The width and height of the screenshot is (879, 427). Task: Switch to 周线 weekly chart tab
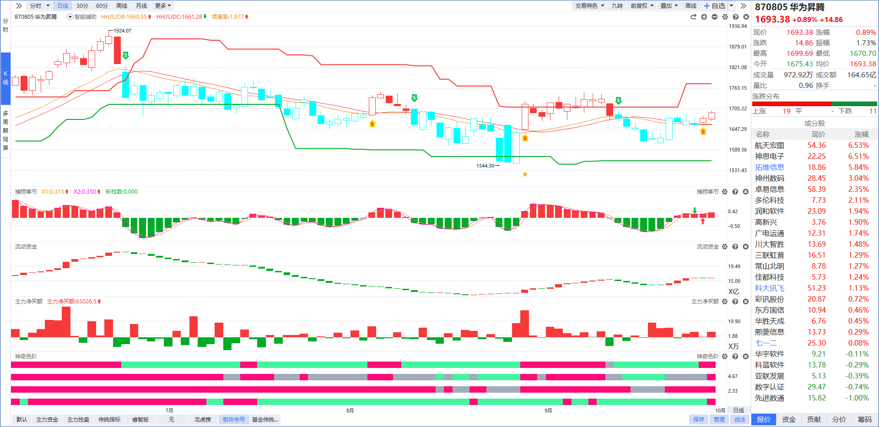[122, 6]
